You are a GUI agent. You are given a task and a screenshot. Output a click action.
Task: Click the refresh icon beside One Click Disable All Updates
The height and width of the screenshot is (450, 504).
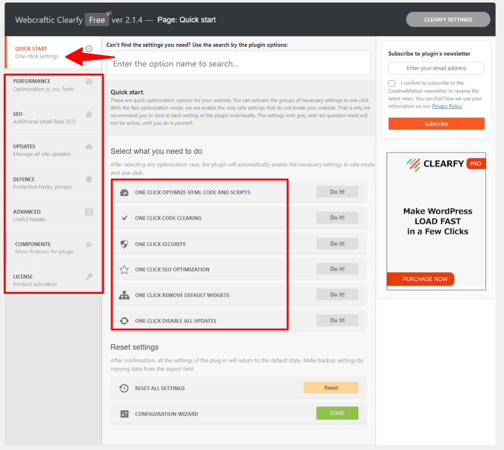124,320
